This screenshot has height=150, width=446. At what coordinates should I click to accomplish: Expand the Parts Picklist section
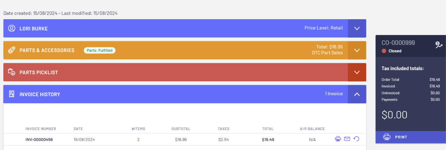(357, 72)
